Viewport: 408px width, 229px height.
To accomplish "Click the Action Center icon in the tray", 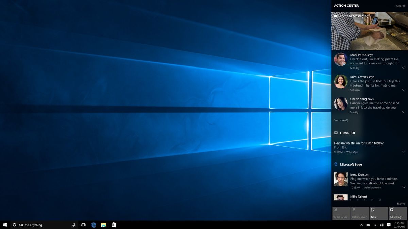I will (x=389, y=225).
